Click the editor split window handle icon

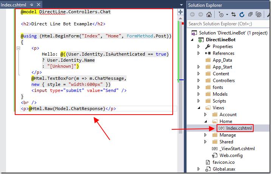180,12
